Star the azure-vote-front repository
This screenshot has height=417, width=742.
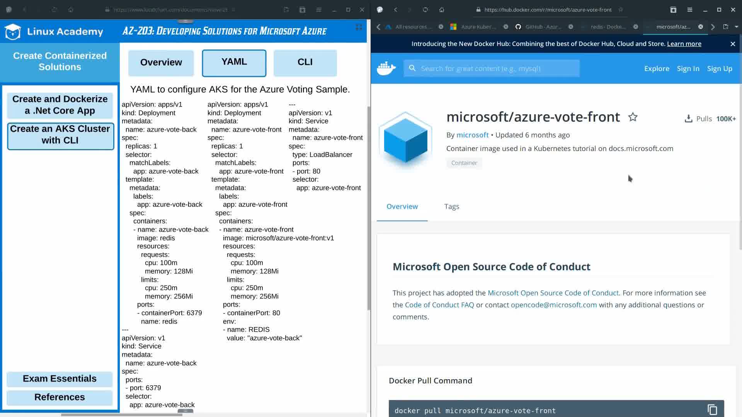tap(633, 117)
